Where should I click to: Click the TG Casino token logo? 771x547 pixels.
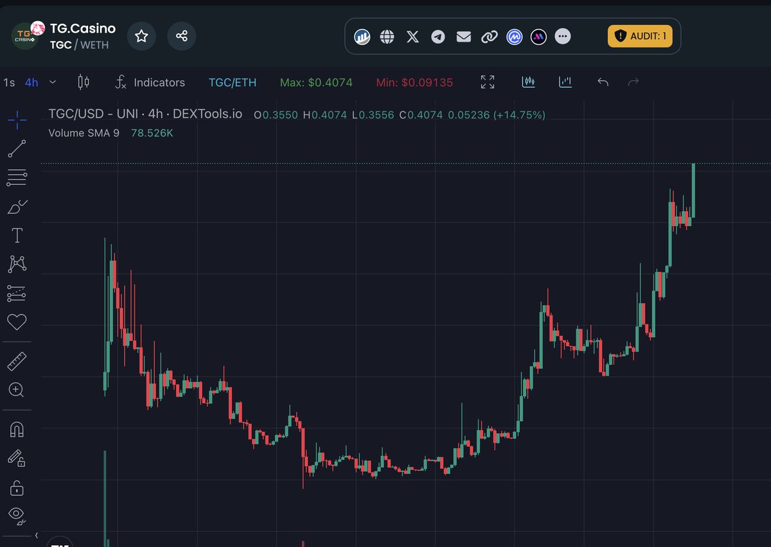(x=27, y=37)
